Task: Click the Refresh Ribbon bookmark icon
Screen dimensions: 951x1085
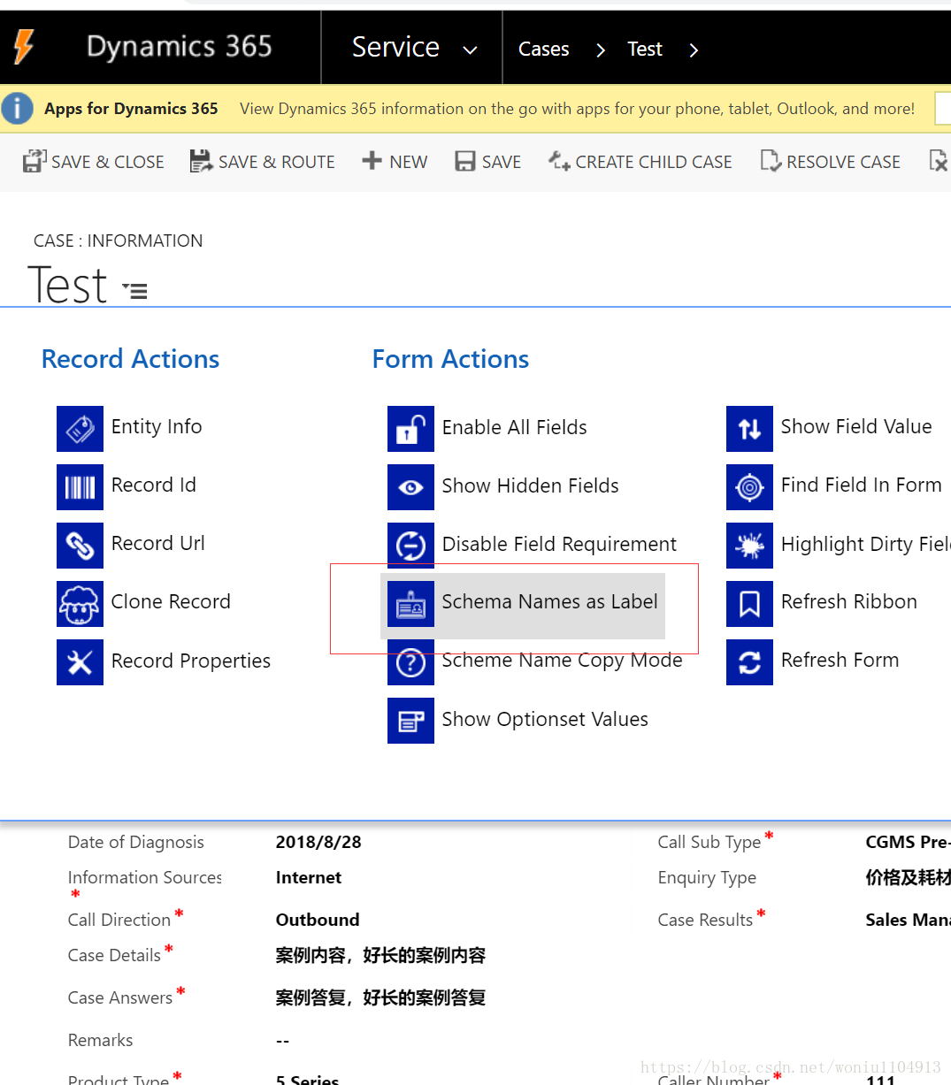Action: point(749,604)
